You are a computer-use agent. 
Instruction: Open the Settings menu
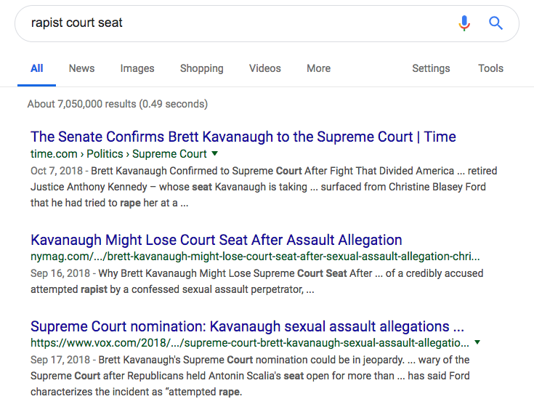431,68
